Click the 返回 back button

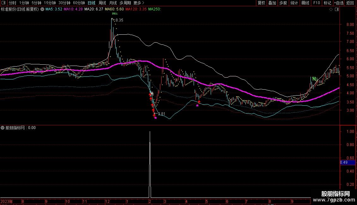click(350, 3)
